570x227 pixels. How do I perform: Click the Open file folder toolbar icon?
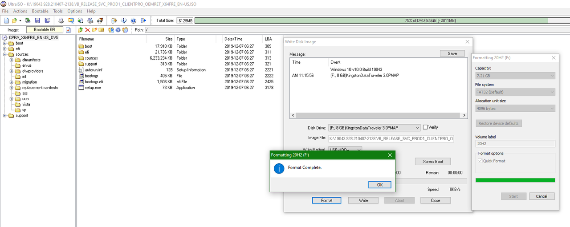[x=14, y=20]
